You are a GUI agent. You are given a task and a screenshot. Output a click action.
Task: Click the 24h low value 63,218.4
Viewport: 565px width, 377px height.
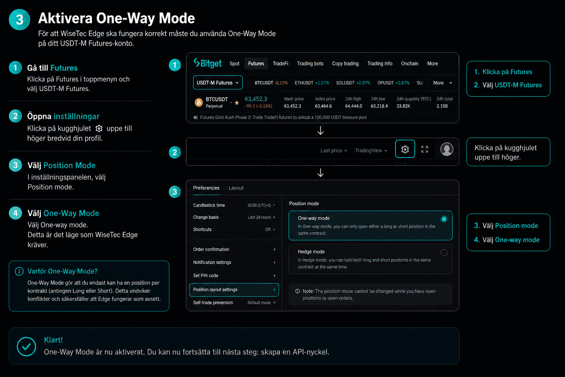tap(379, 106)
